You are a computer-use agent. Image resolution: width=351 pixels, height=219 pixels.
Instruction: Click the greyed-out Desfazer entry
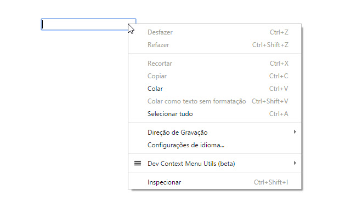(214, 32)
